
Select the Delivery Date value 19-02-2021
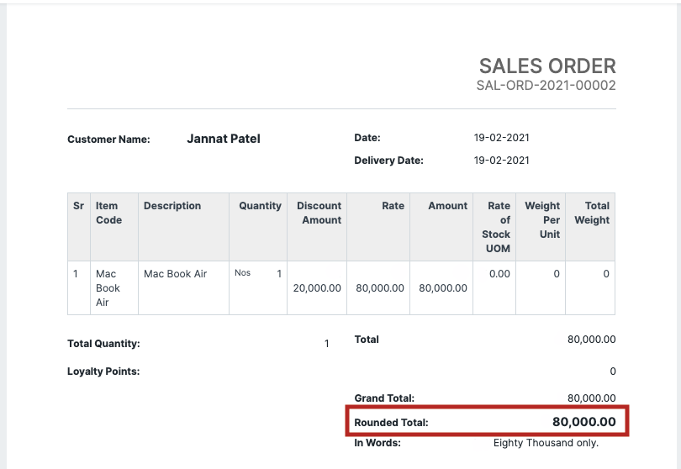501,161
